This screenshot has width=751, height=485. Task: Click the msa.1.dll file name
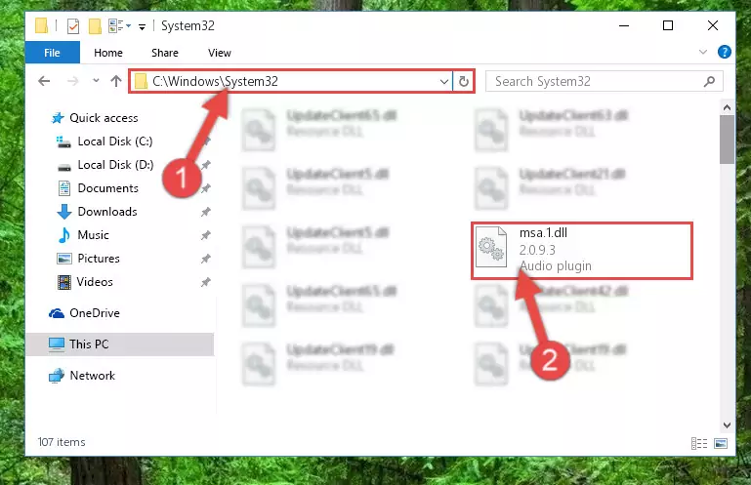(543, 232)
